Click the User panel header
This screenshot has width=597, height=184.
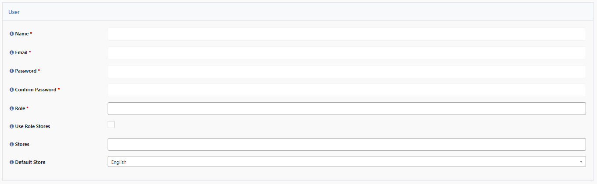(298, 12)
